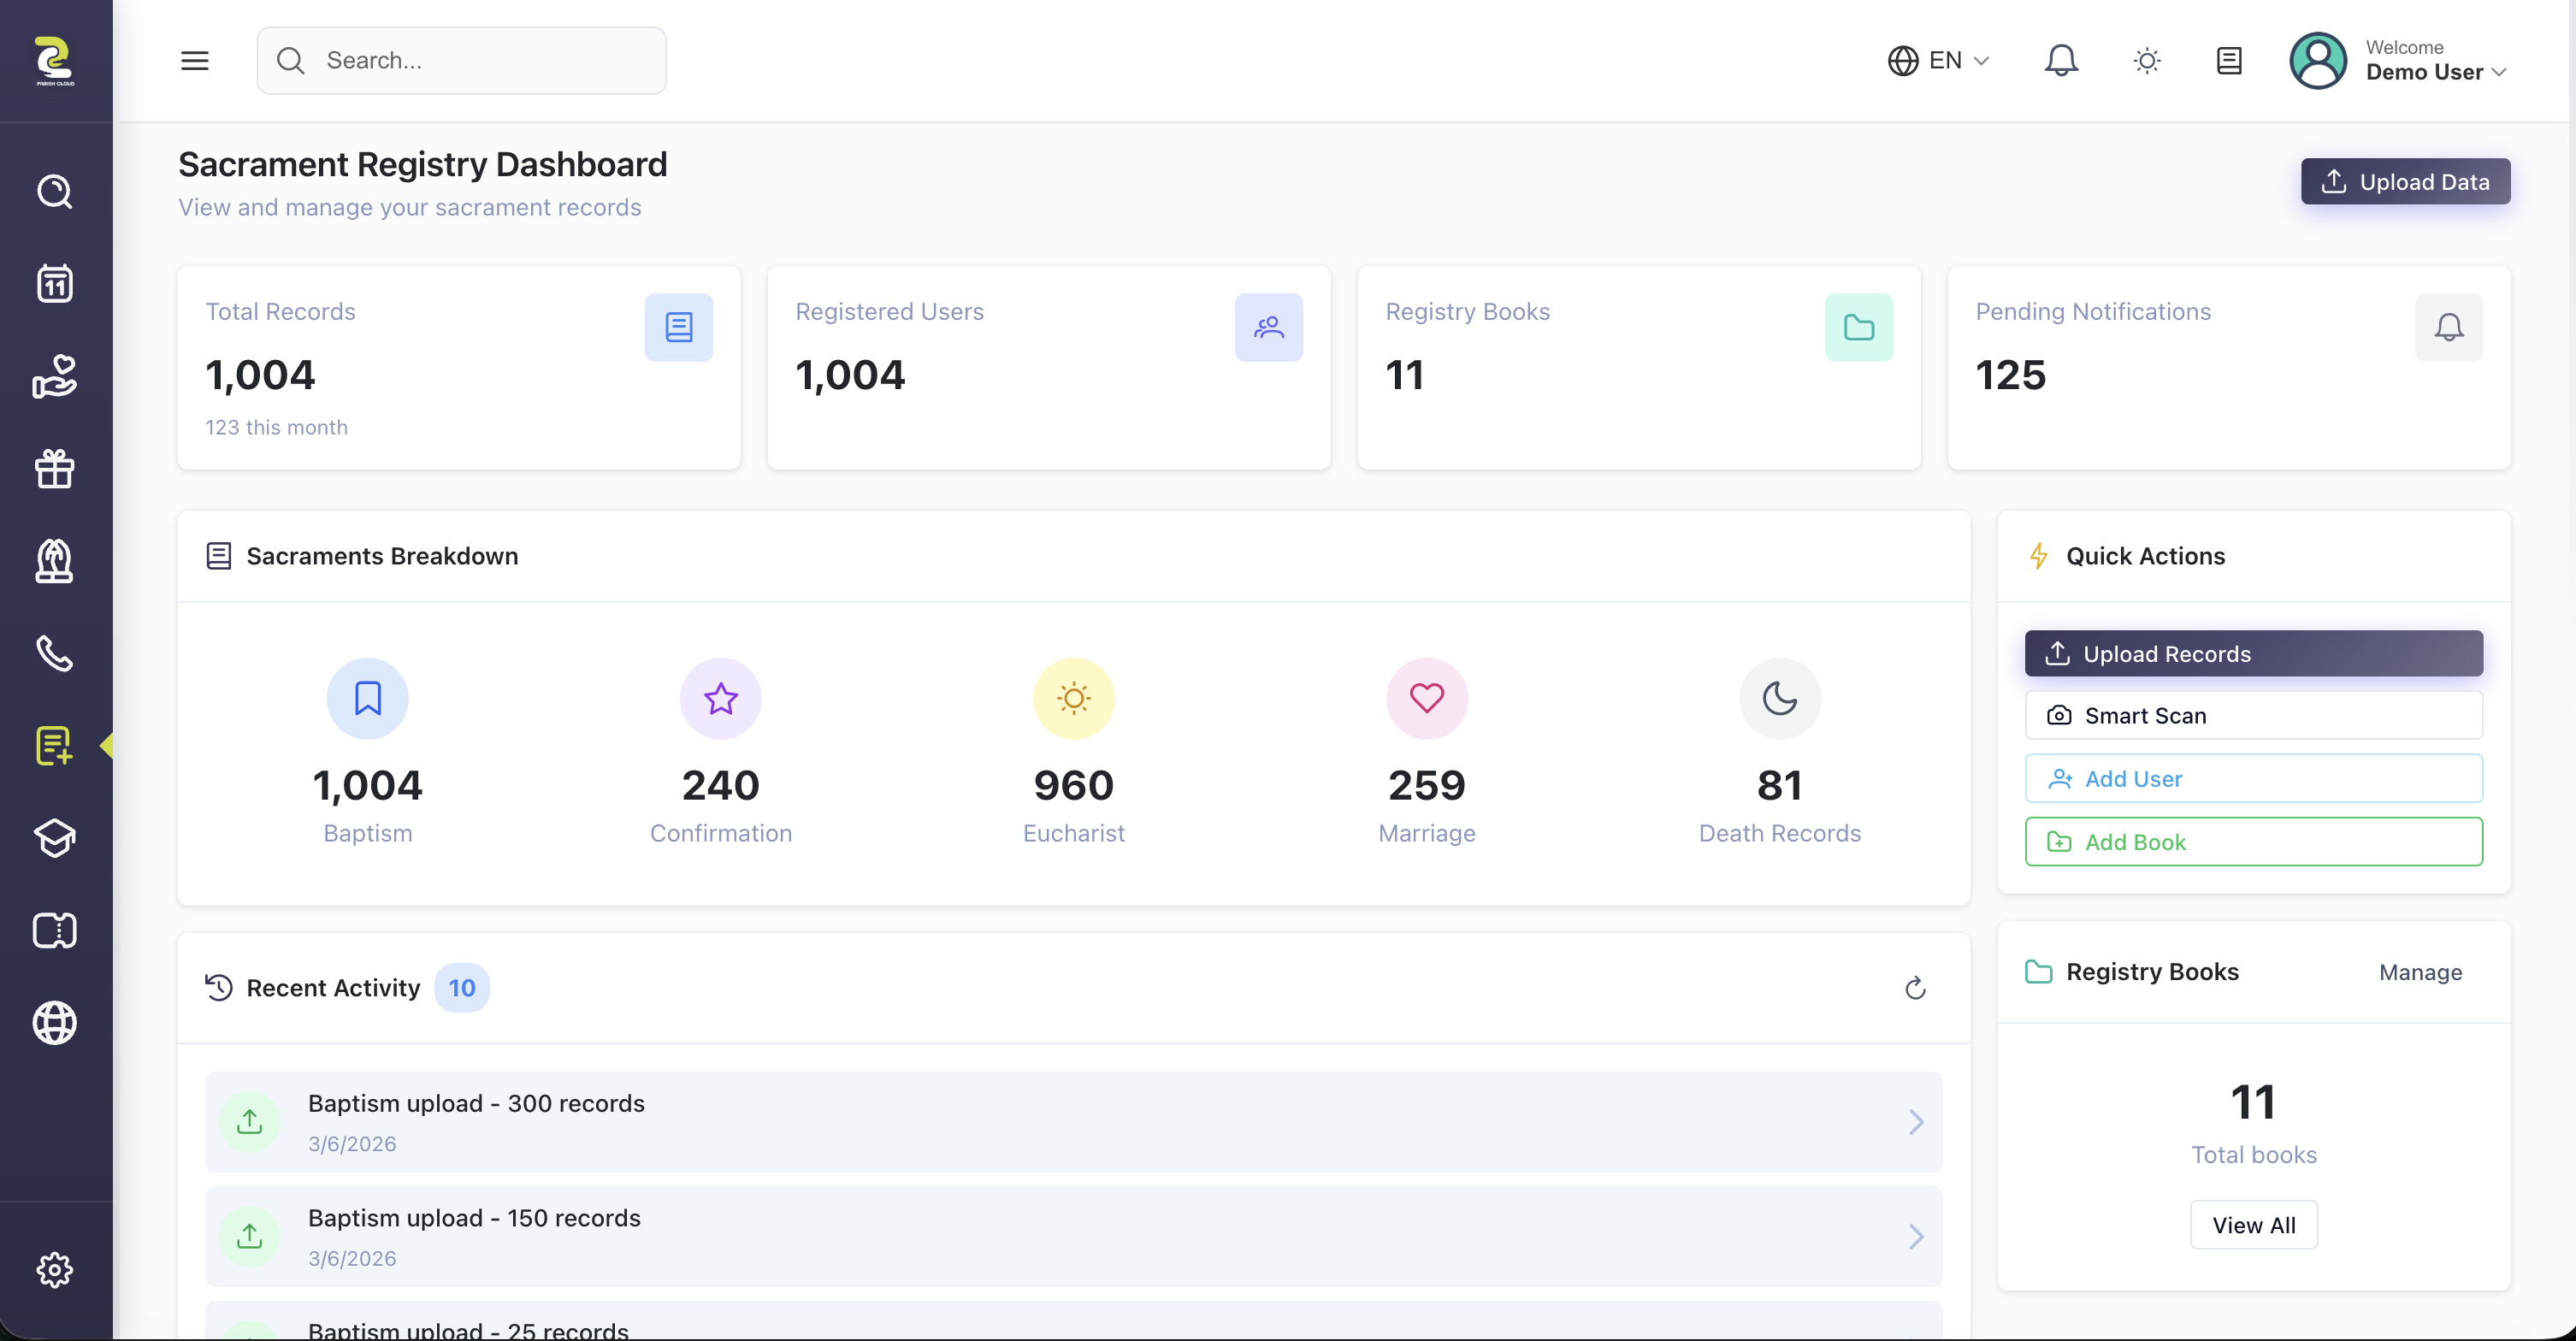2576x1341 pixels.
Task: Open the Total Records card
Action: click(459, 367)
